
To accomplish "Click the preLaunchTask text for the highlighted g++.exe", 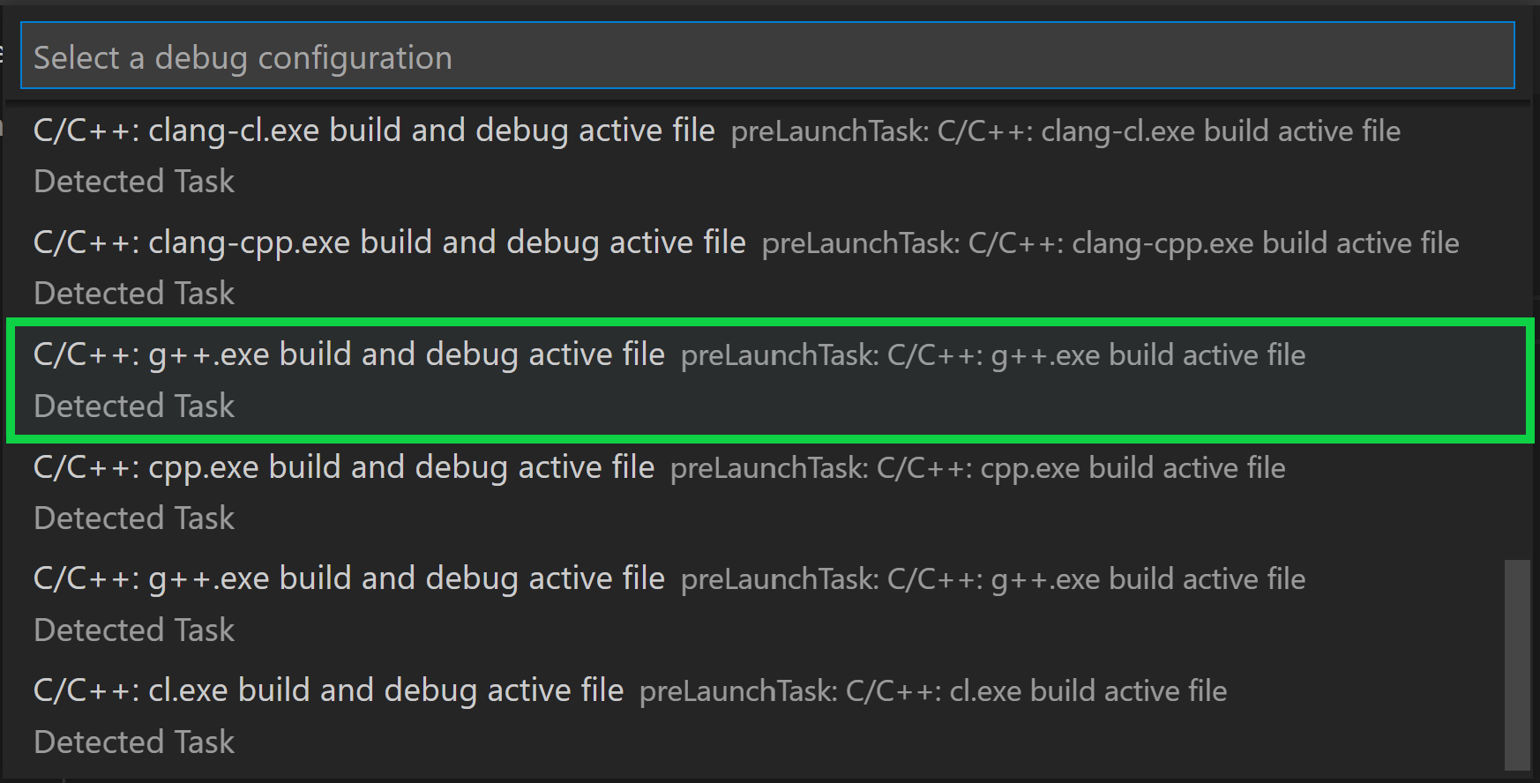I will 992,354.
